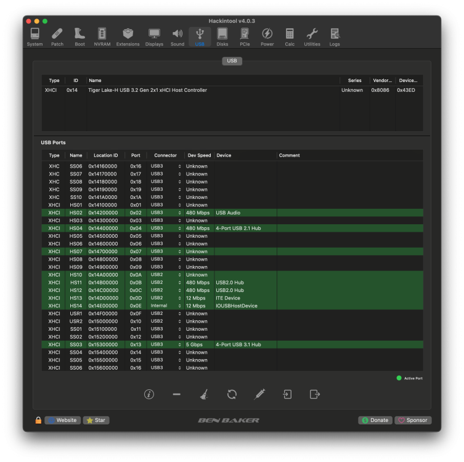Click the minus remove port button
The width and height of the screenshot is (464, 462).
[x=177, y=394]
